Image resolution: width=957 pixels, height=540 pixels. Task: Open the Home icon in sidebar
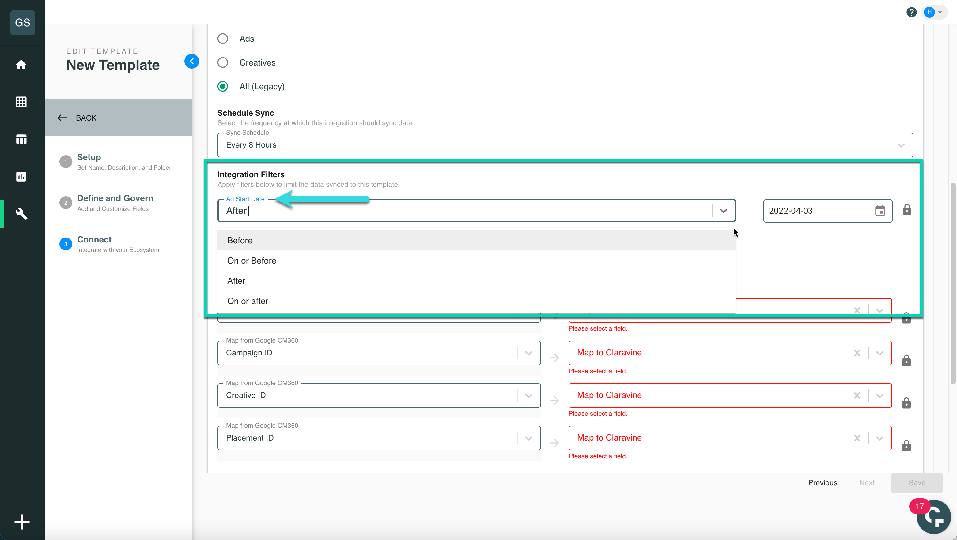(x=21, y=65)
